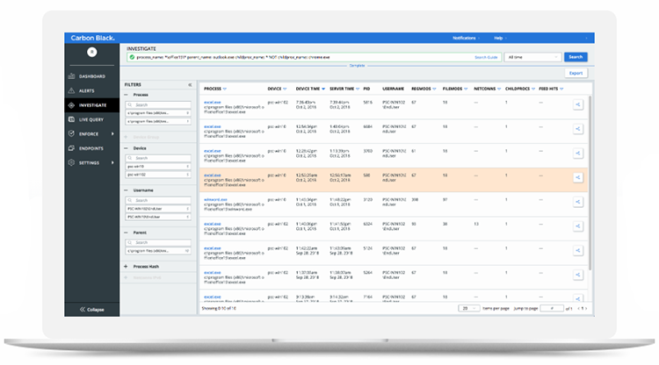Click the Process filter search box
Screen dimensions: 659x365
158,105
